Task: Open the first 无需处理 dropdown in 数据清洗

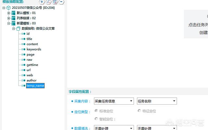Action: point(114,128)
